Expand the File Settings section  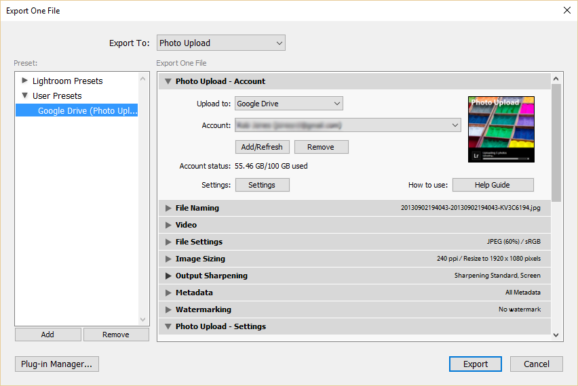(x=168, y=242)
